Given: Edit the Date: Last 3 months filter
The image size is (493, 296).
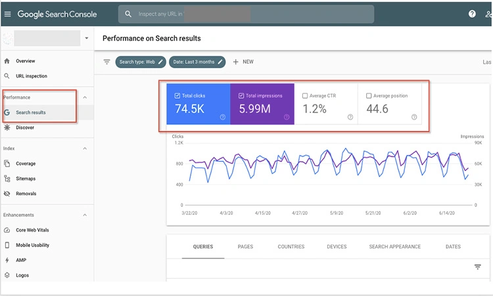Looking at the screenshot, I should [x=197, y=62].
